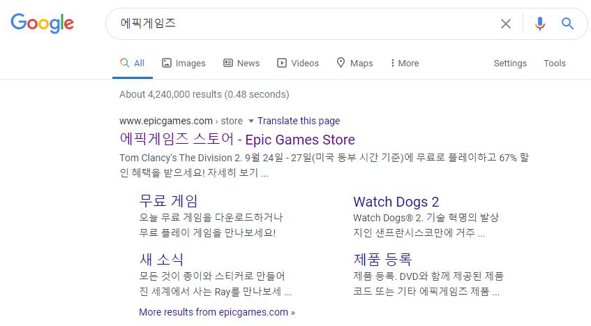Image resolution: width=591 pixels, height=326 pixels.
Task: Click the Watch Dogs® 2 description text
Action: 426,225
